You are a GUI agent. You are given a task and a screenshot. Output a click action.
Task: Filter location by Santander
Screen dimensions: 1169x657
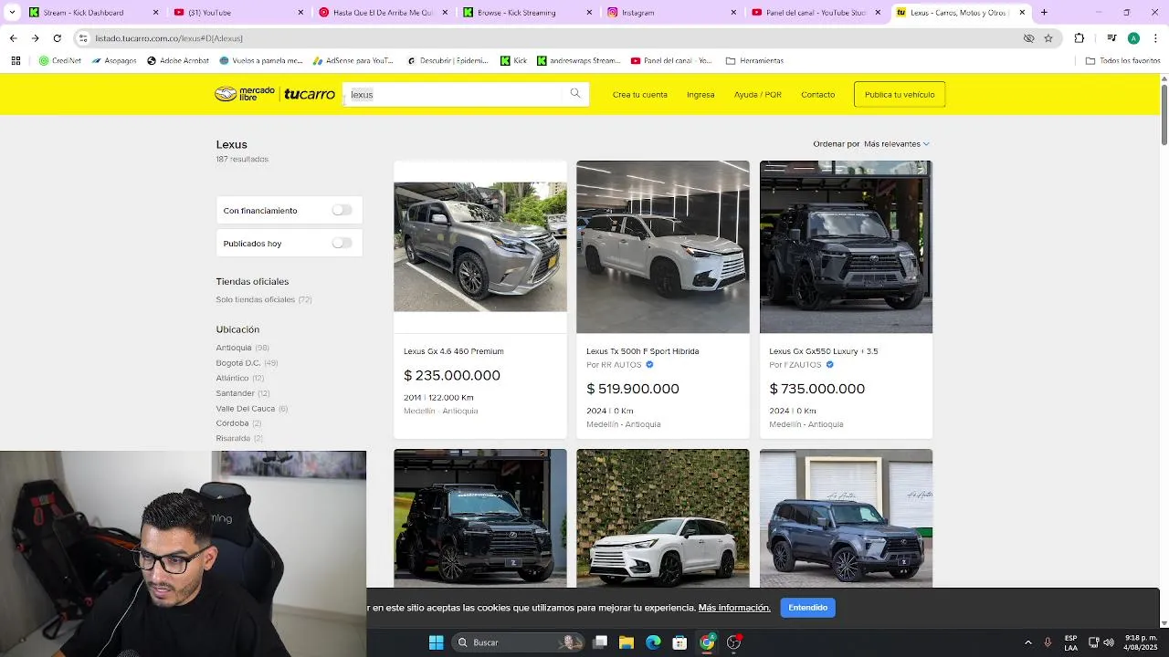coord(242,393)
